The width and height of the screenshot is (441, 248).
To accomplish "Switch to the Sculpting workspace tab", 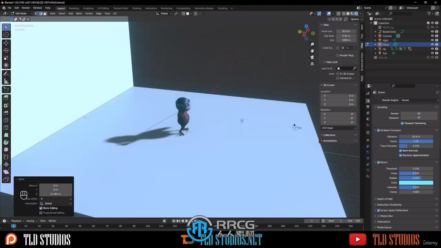I will 88,8.
